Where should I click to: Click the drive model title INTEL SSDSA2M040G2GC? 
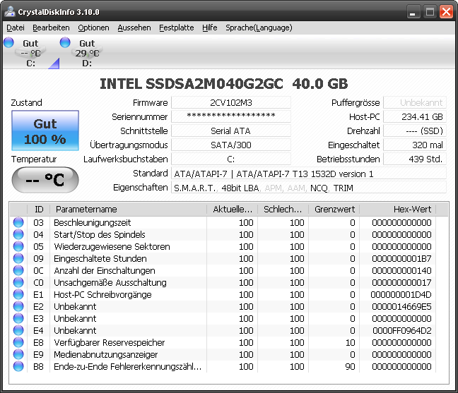(x=192, y=84)
